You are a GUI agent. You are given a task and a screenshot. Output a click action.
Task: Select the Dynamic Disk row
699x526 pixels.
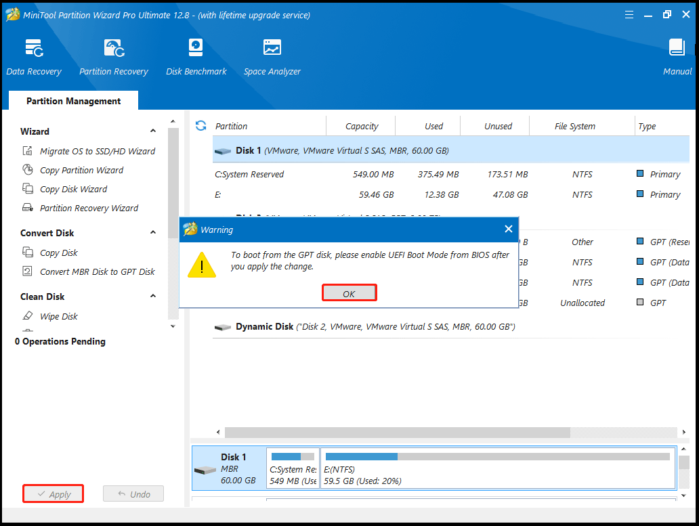pos(450,326)
